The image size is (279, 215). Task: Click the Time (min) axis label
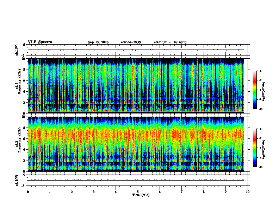pos(141,195)
